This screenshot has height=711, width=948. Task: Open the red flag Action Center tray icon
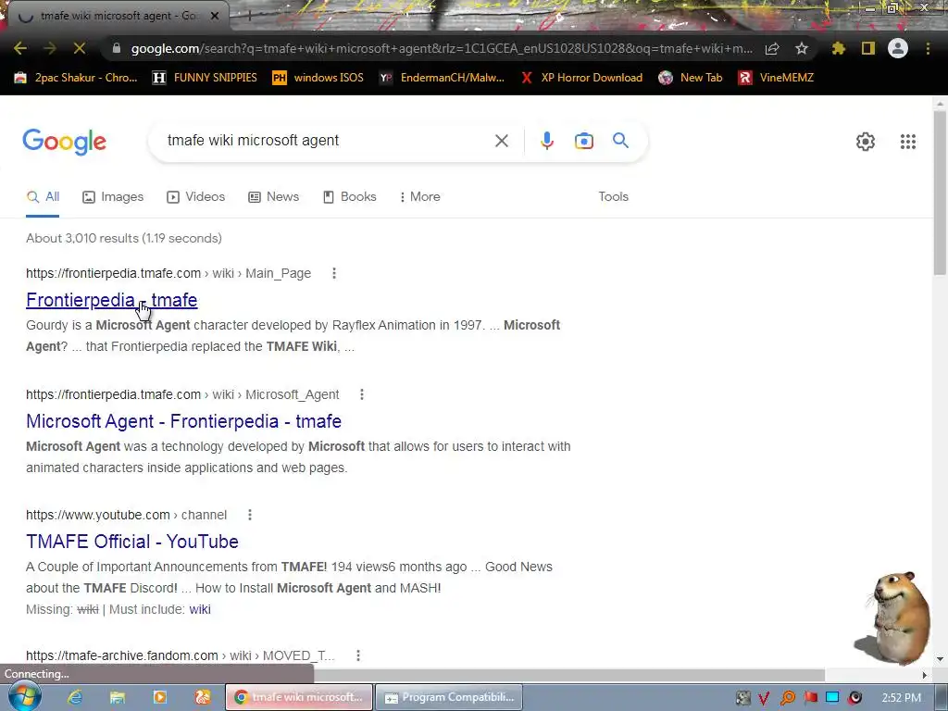click(x=810, y=698)
